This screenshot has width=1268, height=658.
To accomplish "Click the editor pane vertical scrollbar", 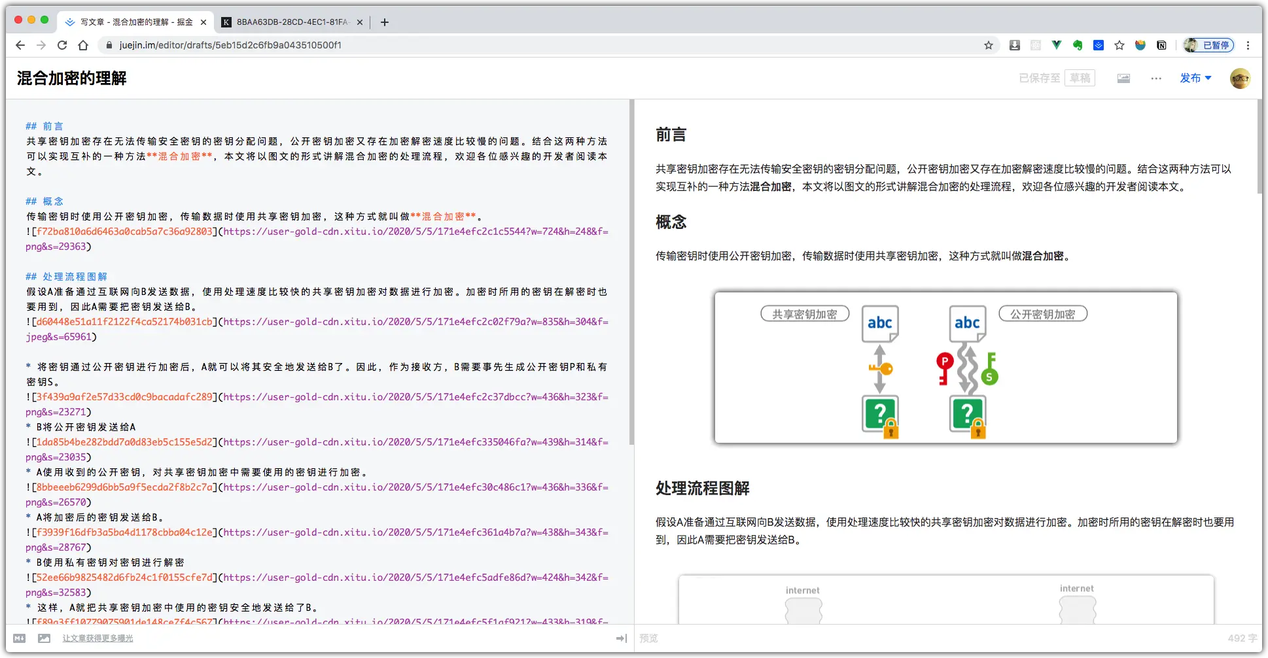I will 631,272.
